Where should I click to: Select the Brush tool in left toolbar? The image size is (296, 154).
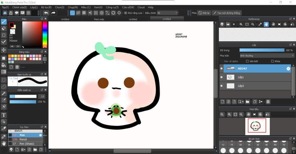point(3,21)
